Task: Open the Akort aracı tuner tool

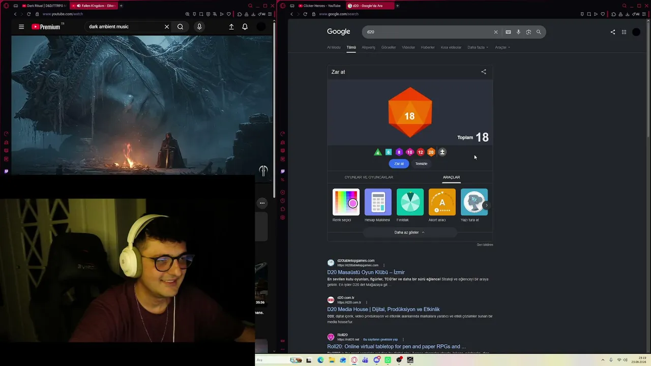Action: click(442, 205)
